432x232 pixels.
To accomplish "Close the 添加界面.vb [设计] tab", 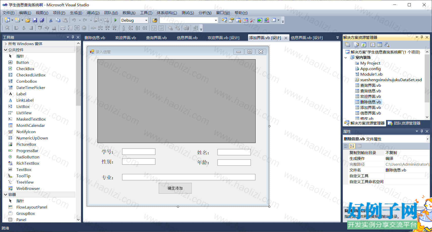I will pos(286,38).
